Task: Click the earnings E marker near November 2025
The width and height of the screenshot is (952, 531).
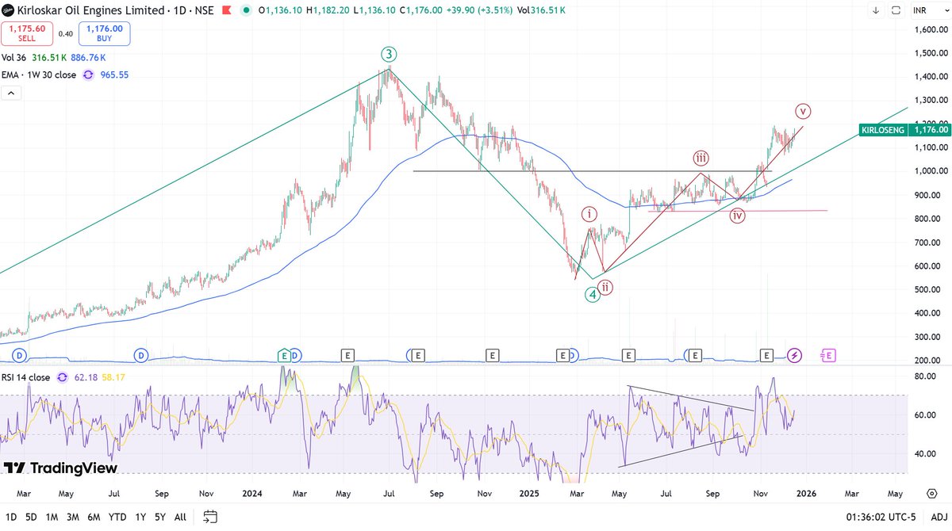Action: 766,355
